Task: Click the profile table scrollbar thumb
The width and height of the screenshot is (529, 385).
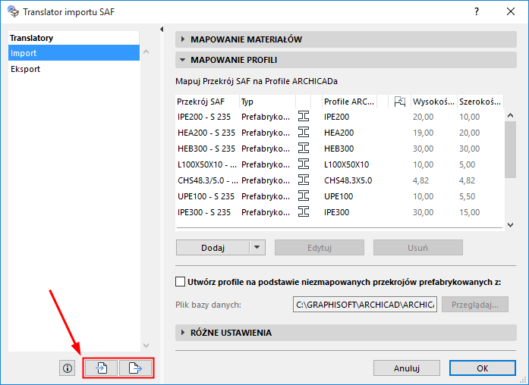Action: tap(511, 149)
